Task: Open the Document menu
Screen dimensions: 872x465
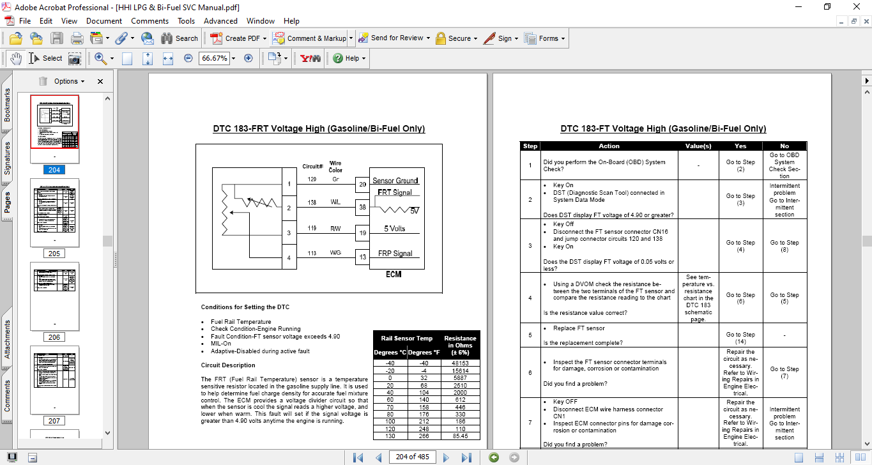Action: [x=104, y=21]
